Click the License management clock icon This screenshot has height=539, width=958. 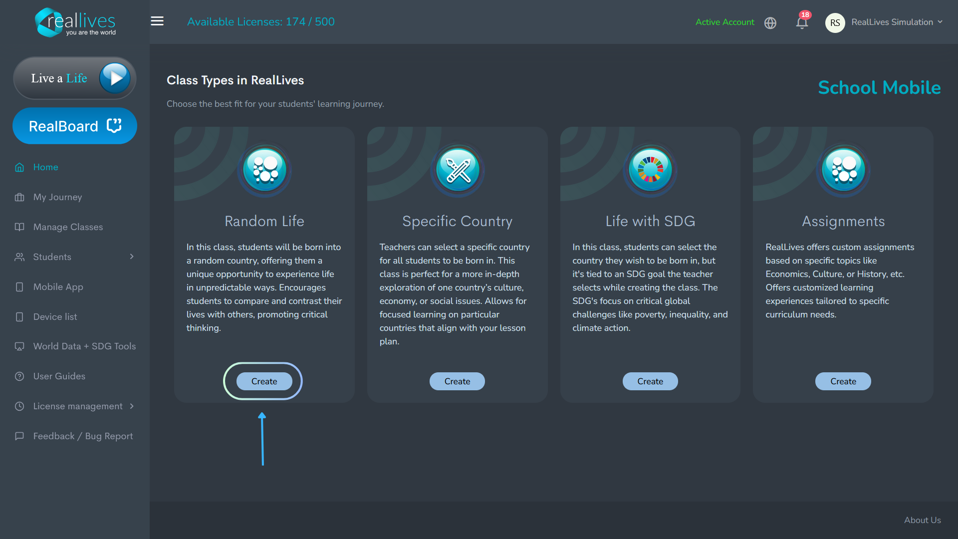19,406
